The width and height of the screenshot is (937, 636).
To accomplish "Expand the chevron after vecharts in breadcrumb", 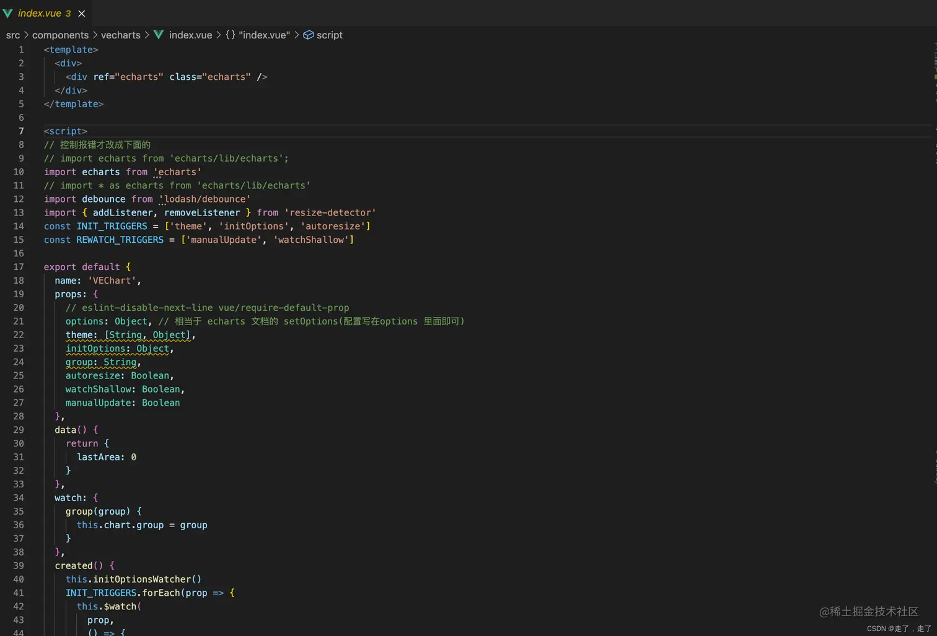I will [x=147, y=35].
